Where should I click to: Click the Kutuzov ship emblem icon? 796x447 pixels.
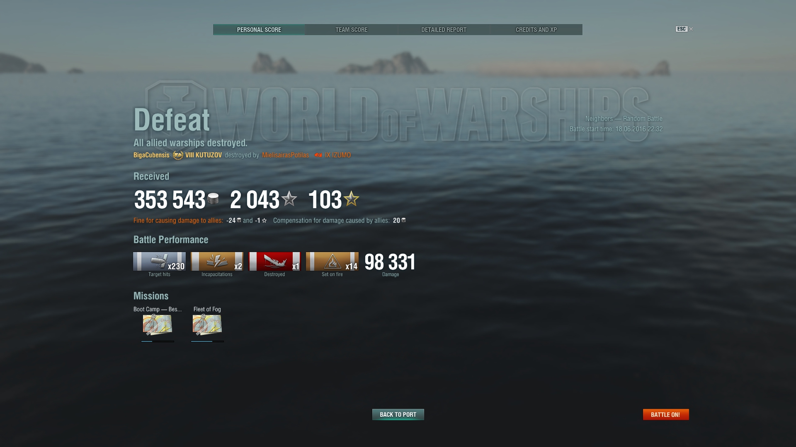pyautogui.click(x=178, y=155)
